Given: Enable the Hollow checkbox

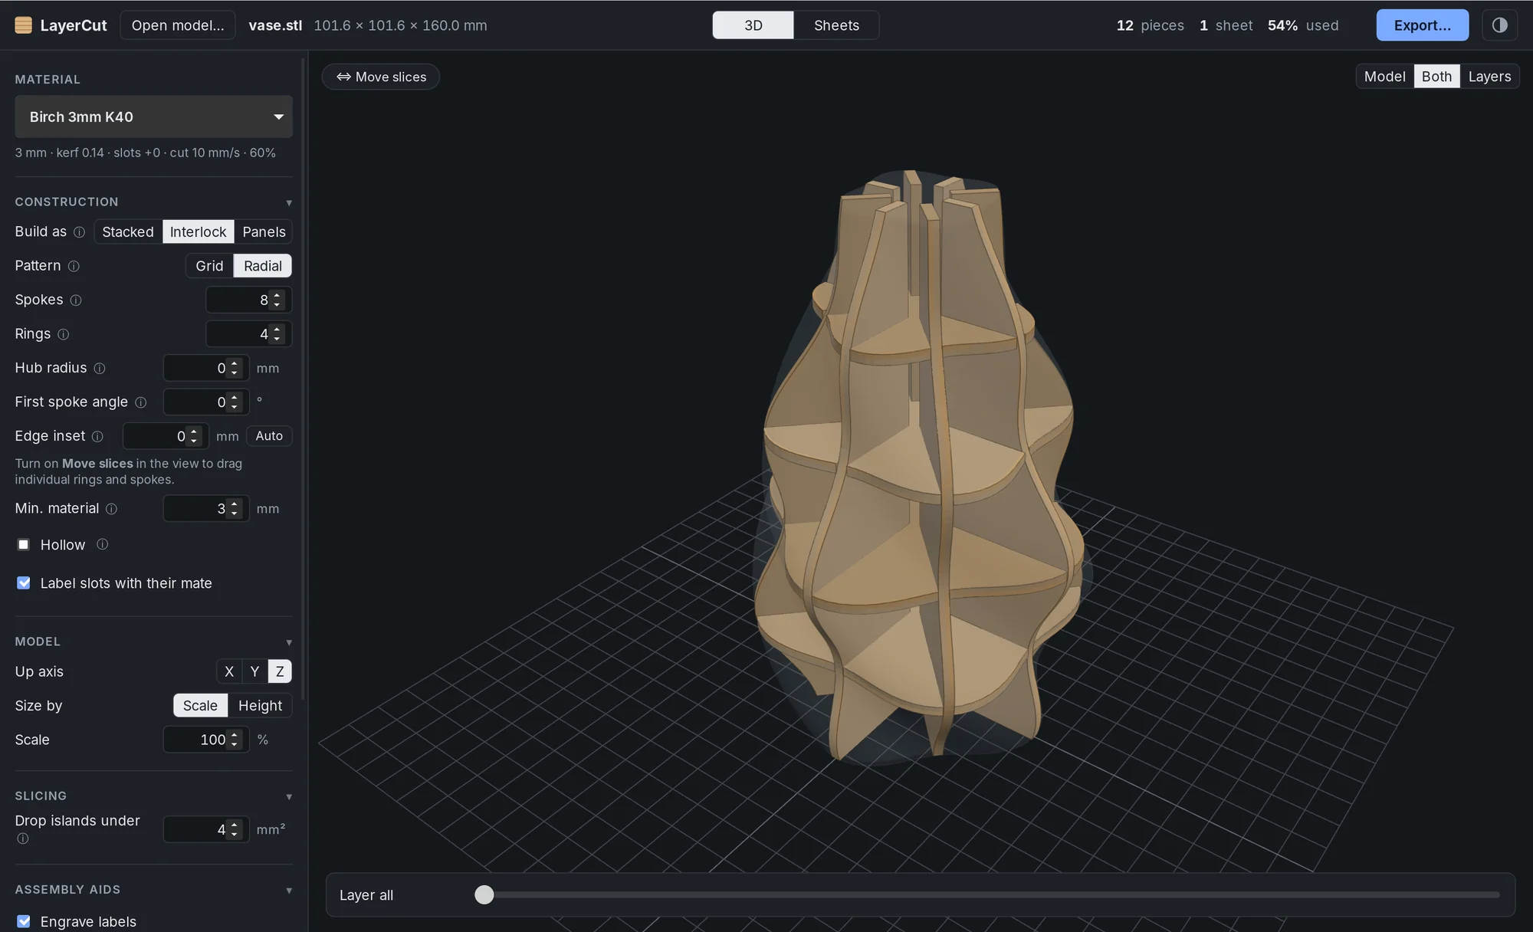Looking at the screenshot, I should coord(24,544).
